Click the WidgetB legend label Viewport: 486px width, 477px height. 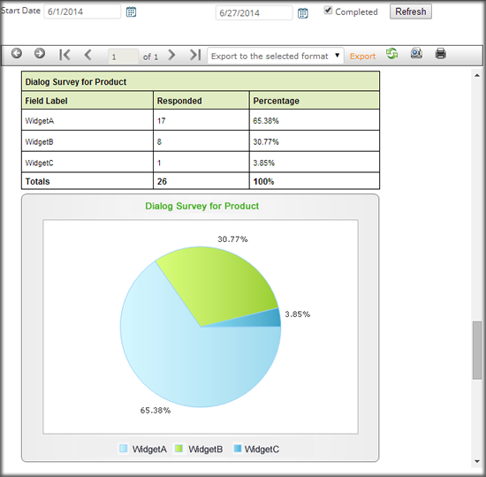pyautogui.click(x=206, y=449)
